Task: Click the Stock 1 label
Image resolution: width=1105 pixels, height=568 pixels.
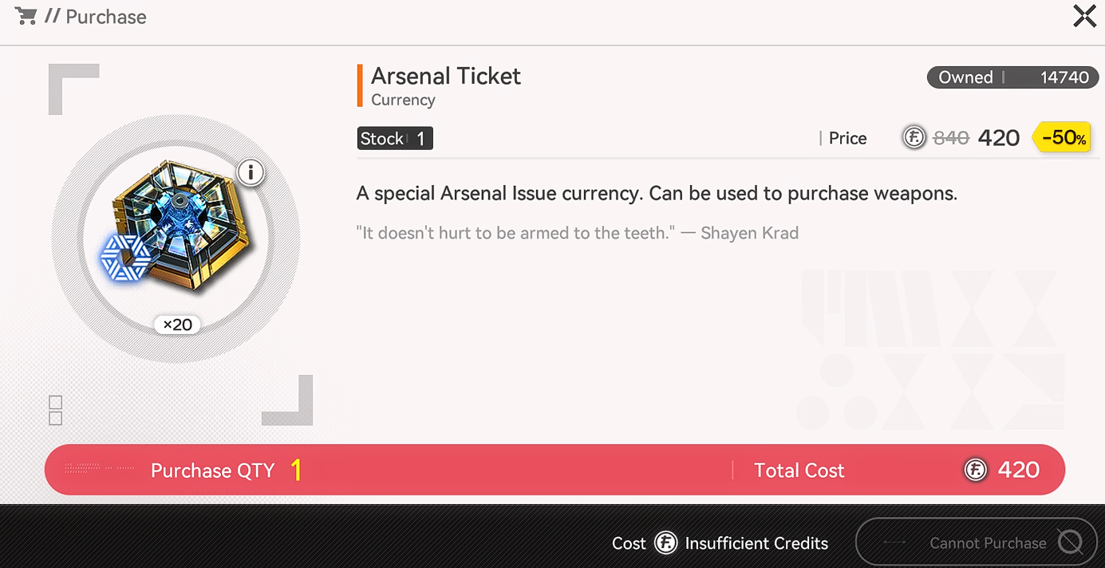Action: coord(395,139)
